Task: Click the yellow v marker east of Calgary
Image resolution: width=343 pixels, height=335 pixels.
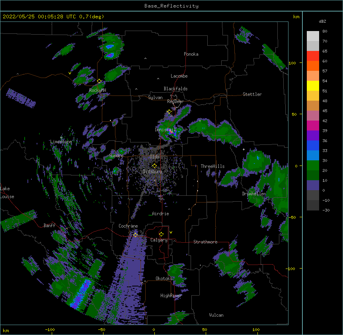Action: click(171, 232)
